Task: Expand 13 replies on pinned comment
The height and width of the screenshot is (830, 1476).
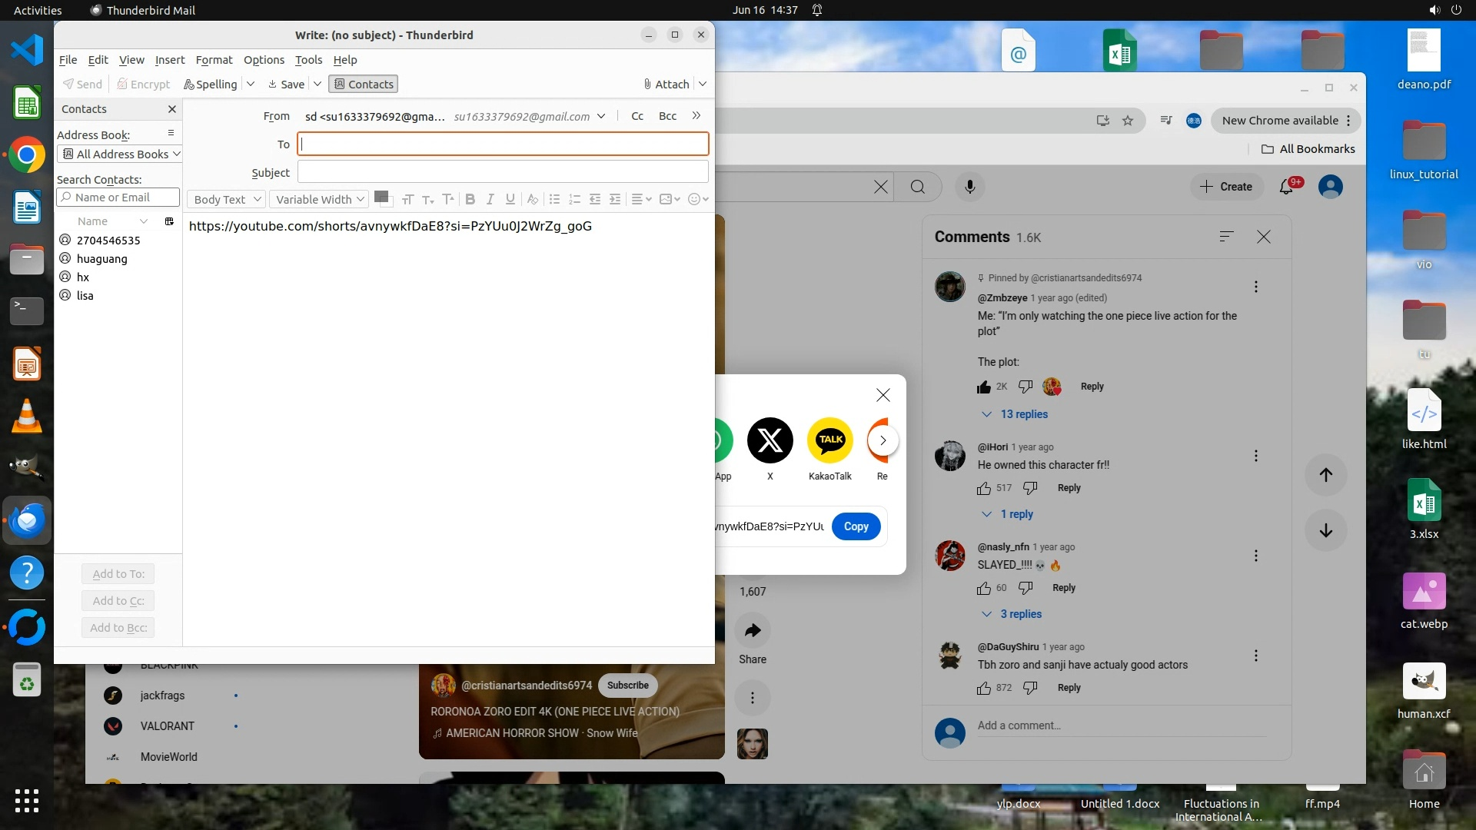Action: (x=1023, y=414)
